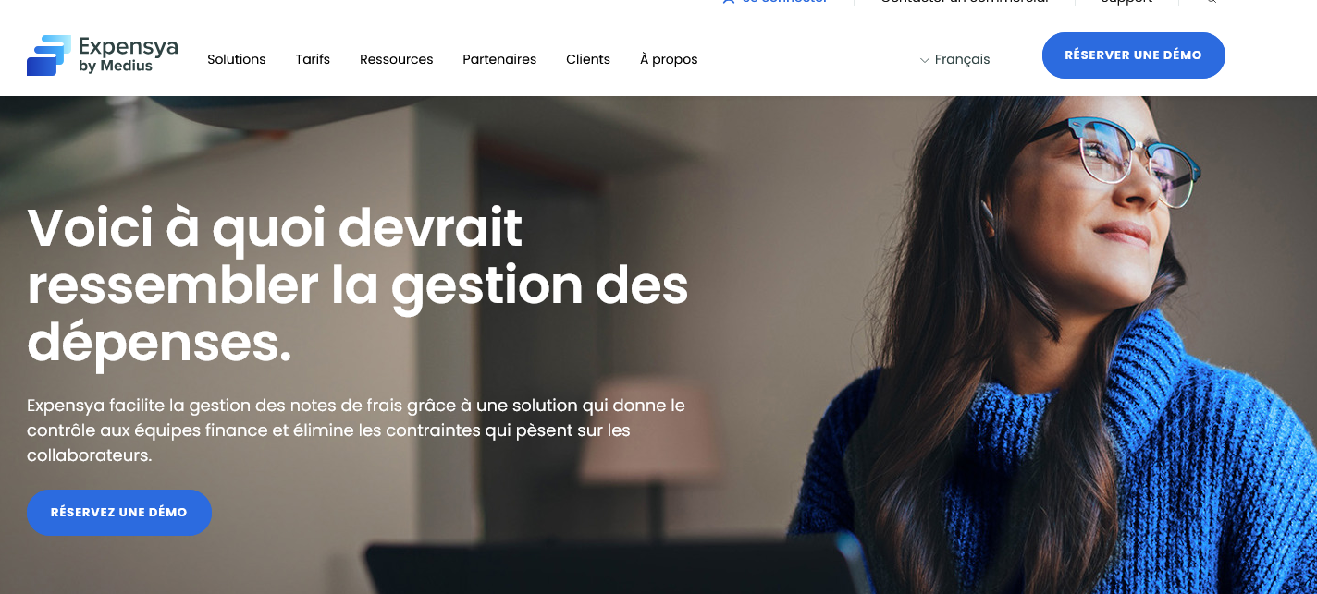
Task: Click the hero headline about gestion des dépenses
Action: [358, 285]
